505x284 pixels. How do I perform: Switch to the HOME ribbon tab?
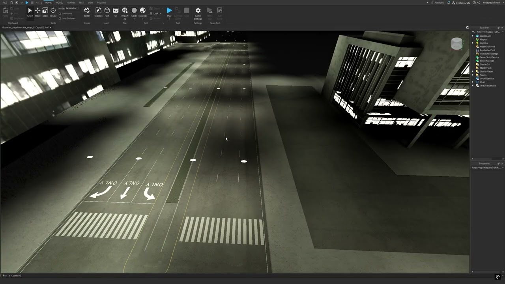point(49,3)
